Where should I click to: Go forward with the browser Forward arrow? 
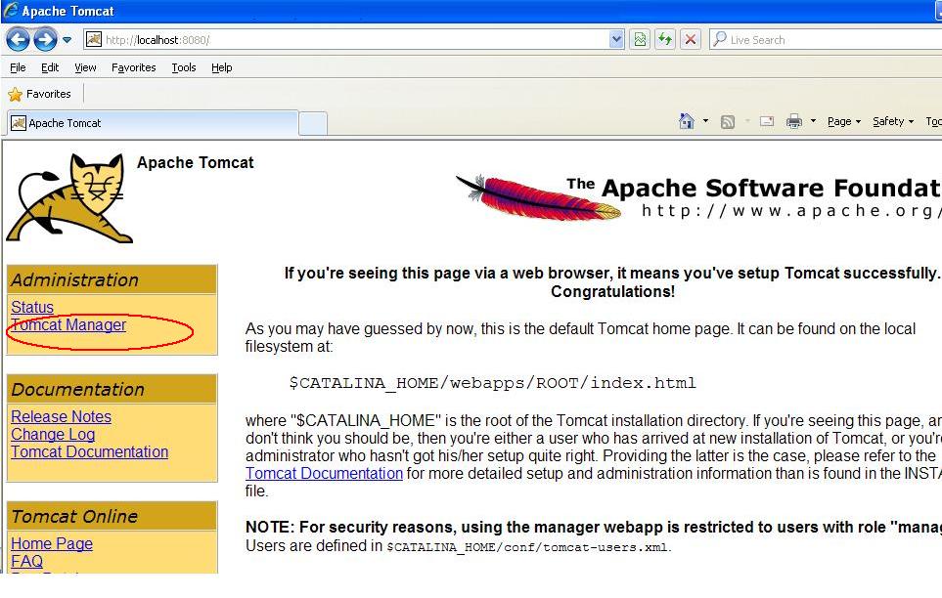[x=45, y=40]
